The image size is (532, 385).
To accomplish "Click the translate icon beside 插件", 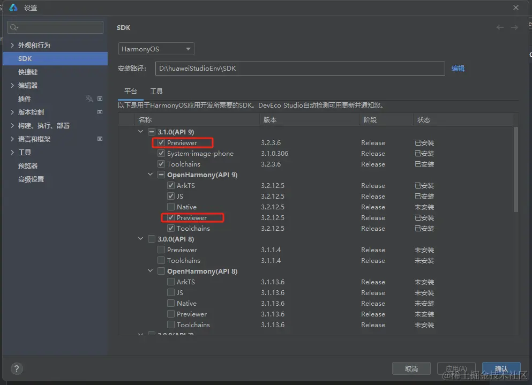I will 89,99.
